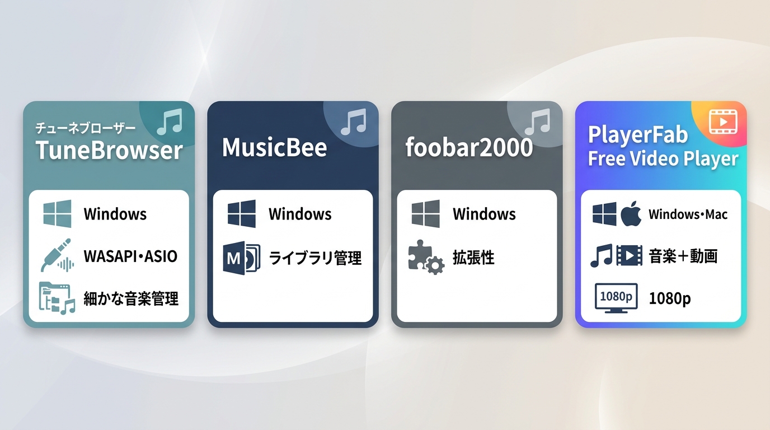This screenshot has height=430, width=770.
Task: Click the music note icon on TuneBrowser card
Action: (x=170, y=123)
